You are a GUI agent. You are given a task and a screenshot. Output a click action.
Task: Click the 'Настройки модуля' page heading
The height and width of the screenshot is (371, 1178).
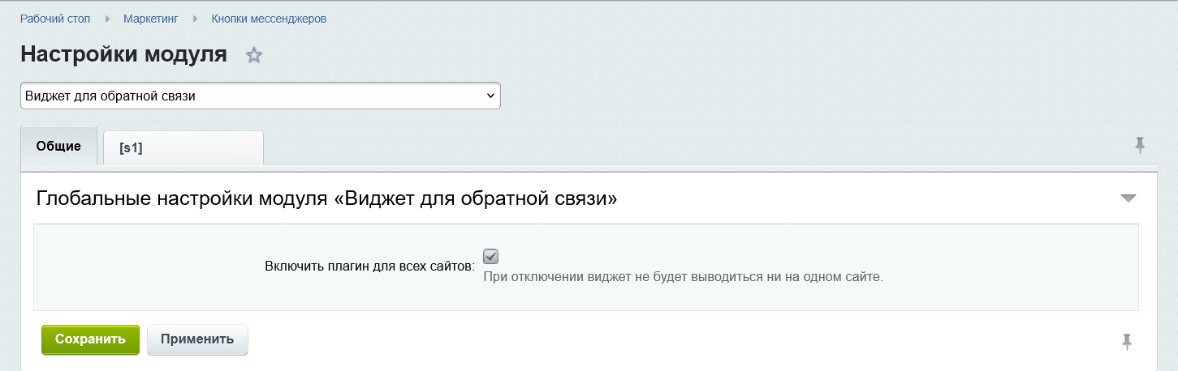click(123, 54)
